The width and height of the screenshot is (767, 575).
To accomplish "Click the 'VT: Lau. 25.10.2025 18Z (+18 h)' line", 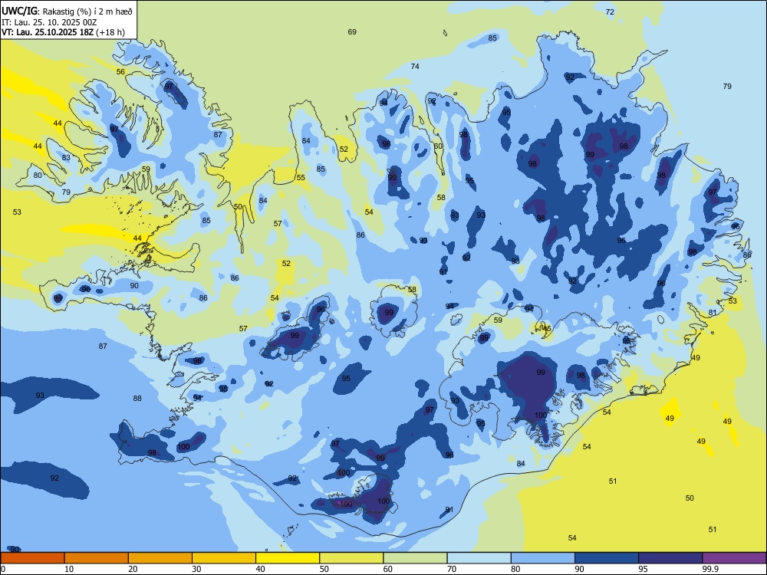I will tap(63, 32).
